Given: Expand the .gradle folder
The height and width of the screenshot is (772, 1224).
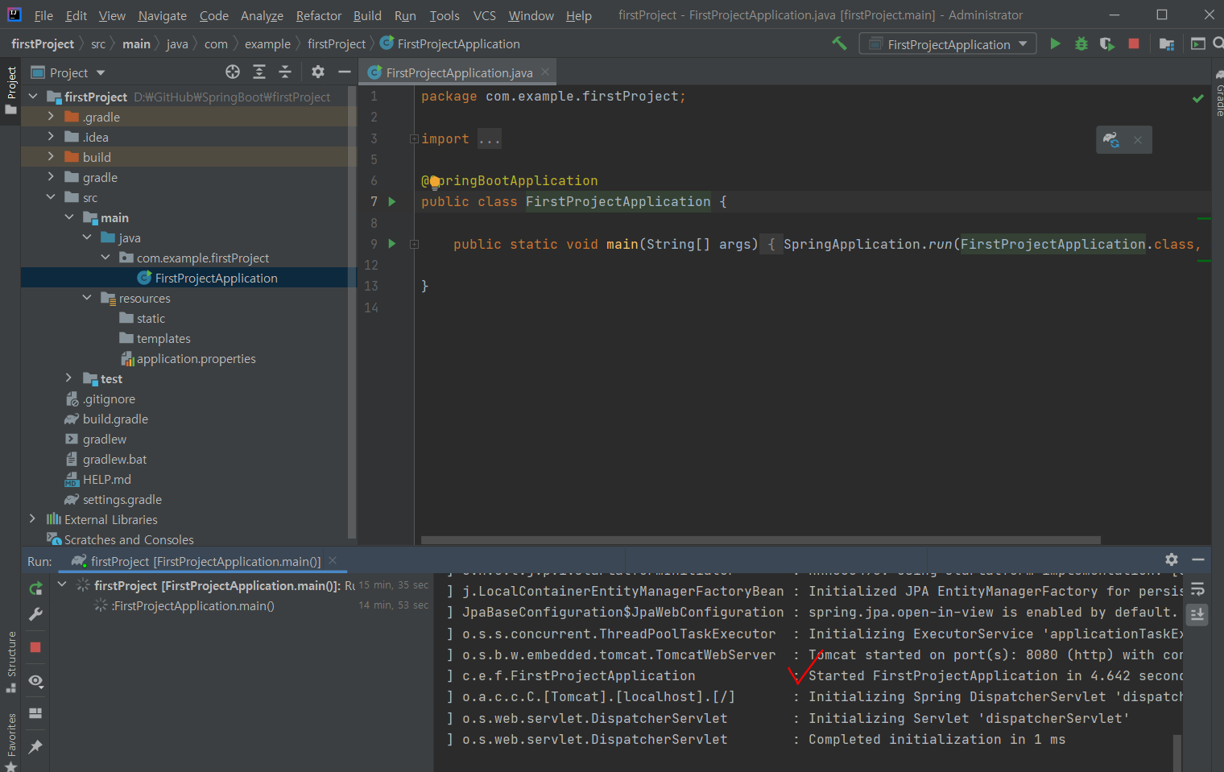Looking at the screenshot, I should click(x=51, y=116).
